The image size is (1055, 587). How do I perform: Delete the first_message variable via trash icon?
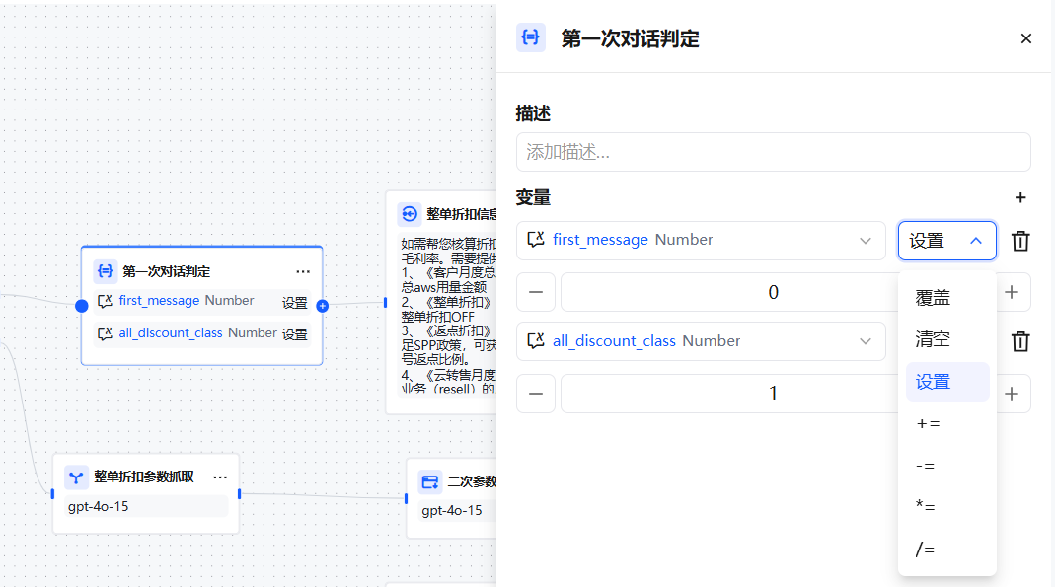pyautogui.click(x=1019, y=240)
